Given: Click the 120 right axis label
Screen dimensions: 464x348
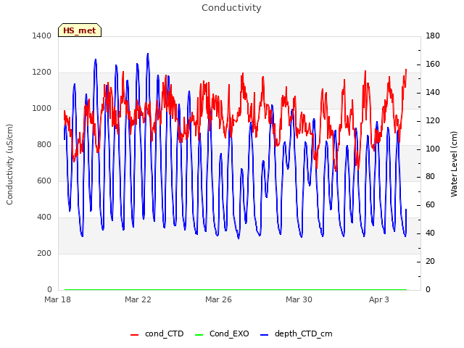Looking at the screenshot, I should coord(433,121).
